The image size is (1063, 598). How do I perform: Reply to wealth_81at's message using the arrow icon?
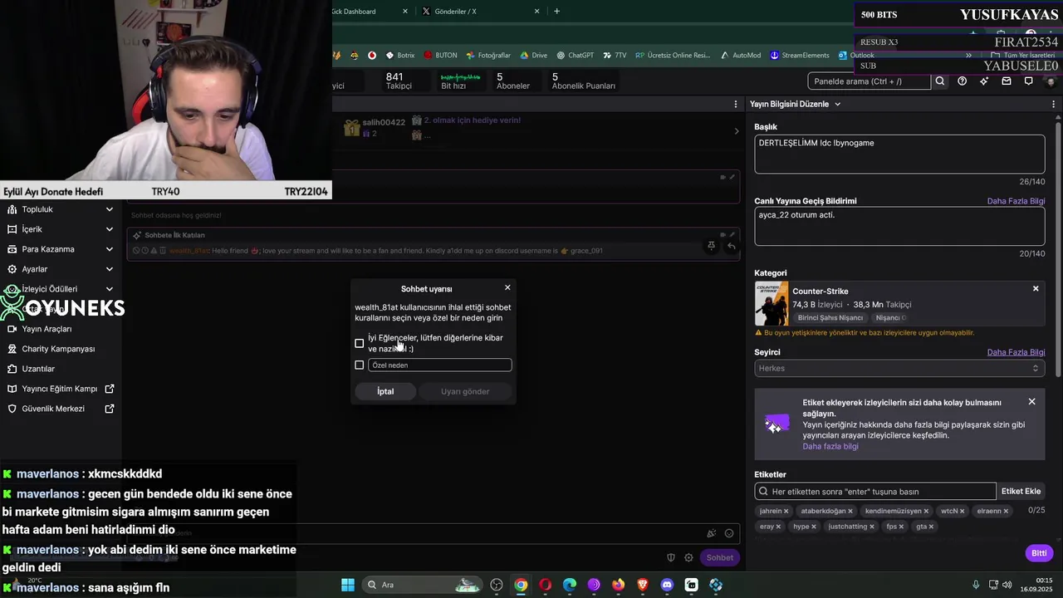pos(731,246)
